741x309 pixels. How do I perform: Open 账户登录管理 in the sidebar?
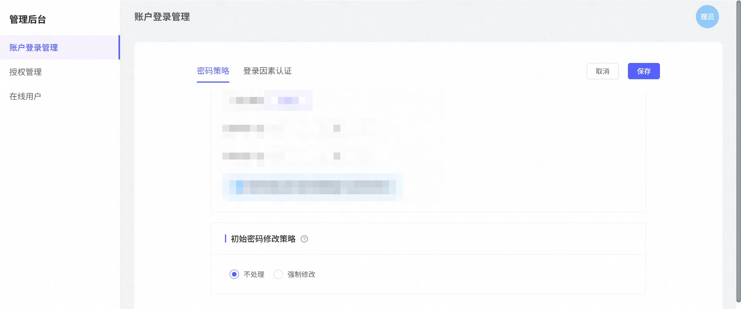tap(60, 48)
